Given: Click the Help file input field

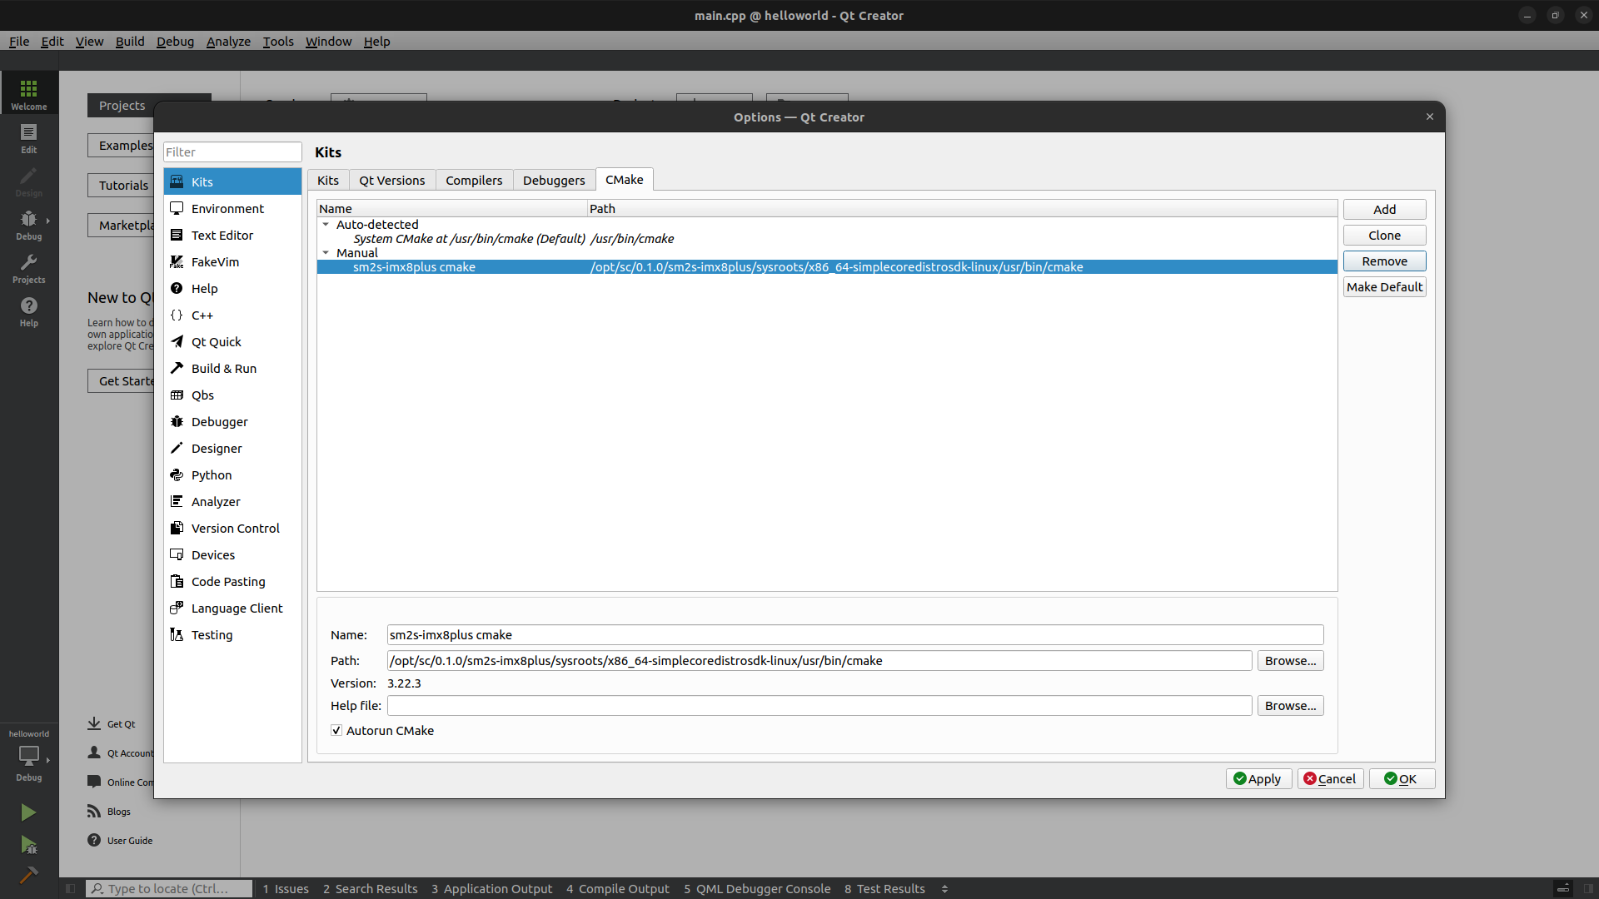Looking at the screenshot, I should click(819, 706).
